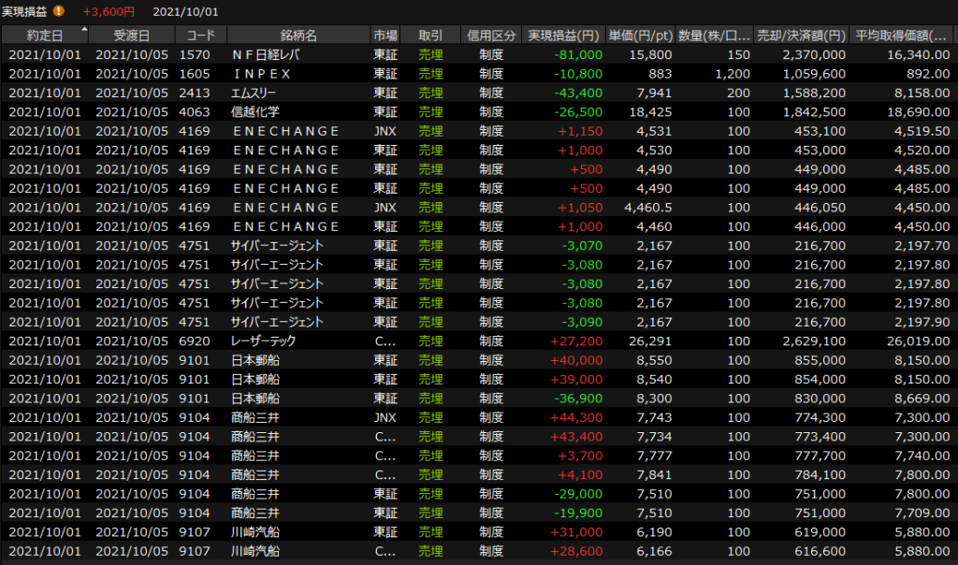The width and height of the screenshot is (958, 565).
Task: Sort by 実現損益(円) column header
Action: [x=562, y=36]
